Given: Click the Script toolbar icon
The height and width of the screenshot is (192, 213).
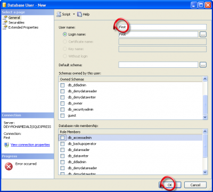Looking at the screenshot, I should tap(59, 14).
